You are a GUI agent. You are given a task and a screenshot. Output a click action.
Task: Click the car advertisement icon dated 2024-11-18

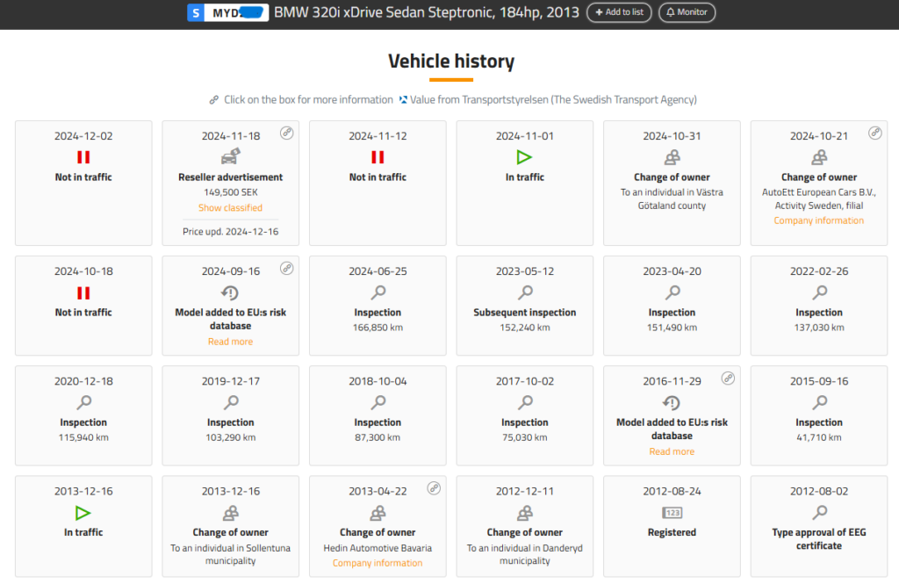230,157
